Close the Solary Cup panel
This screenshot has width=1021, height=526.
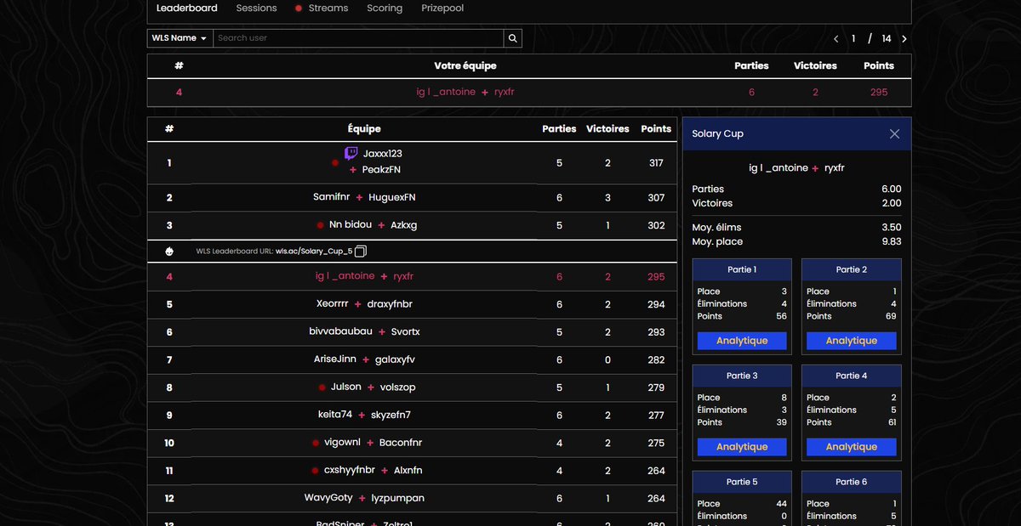[894, 133]
